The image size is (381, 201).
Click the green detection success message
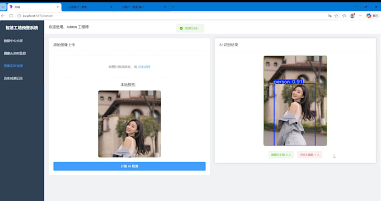point(190,28)
